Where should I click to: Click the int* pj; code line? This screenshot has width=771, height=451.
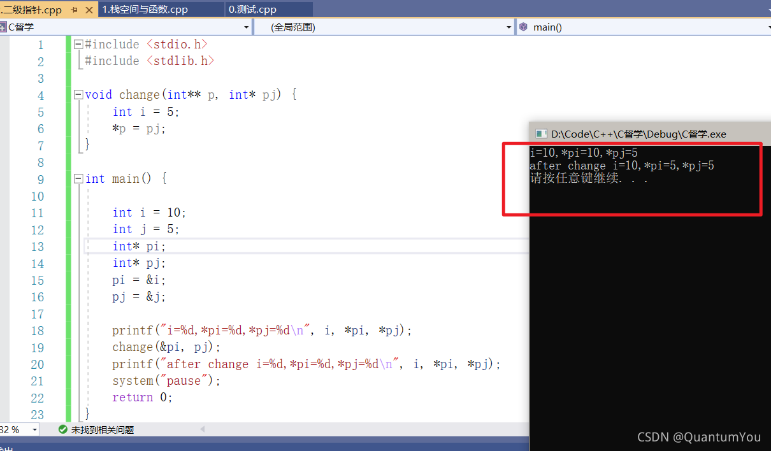139,263
